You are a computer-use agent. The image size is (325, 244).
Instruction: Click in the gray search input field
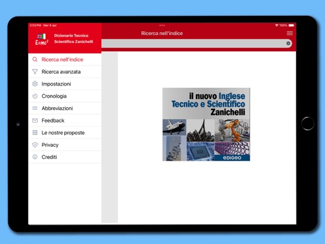point(197,44)
